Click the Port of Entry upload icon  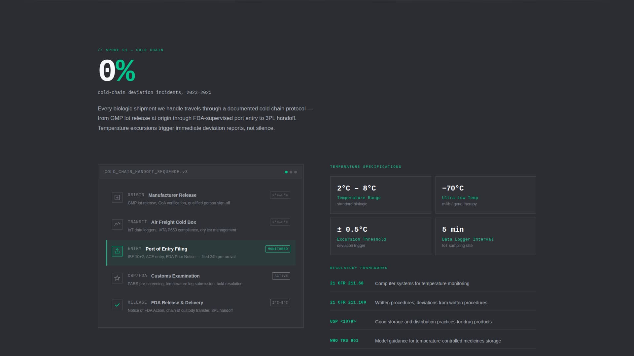(x=117, y=251)
